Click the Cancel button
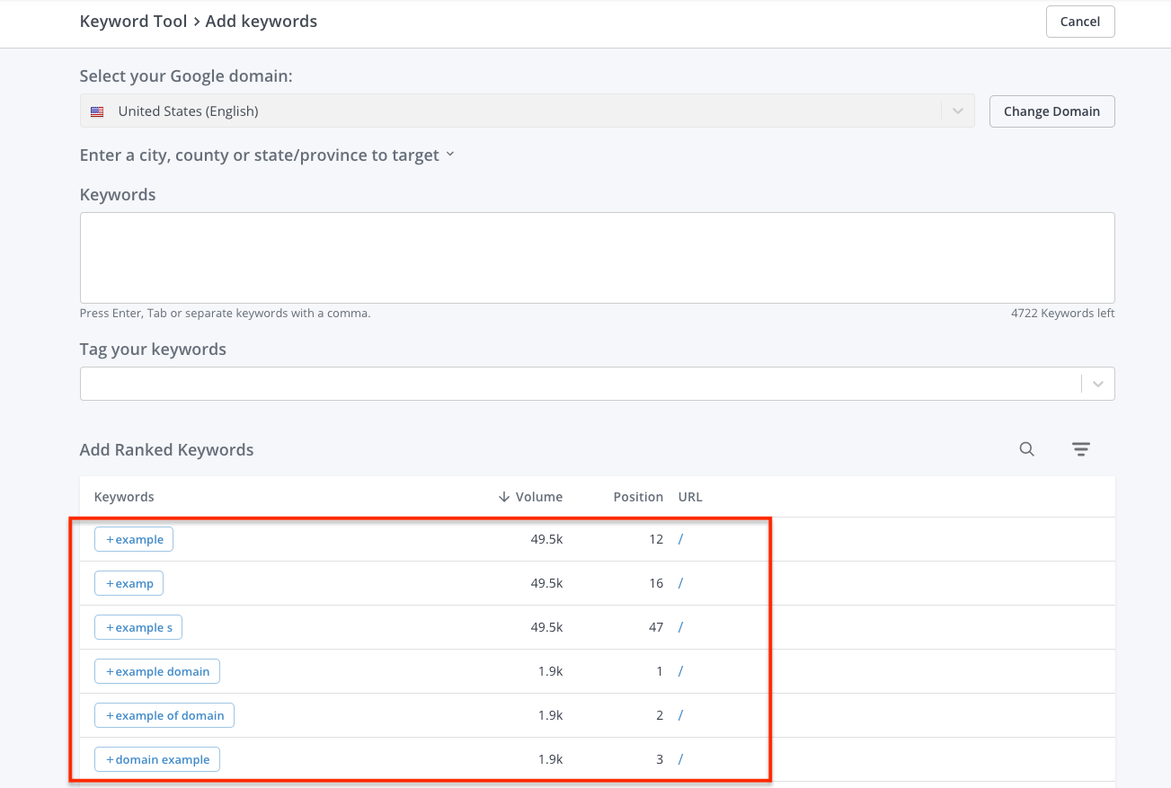Screen dimensions: 1171x788 (1080, 22)
